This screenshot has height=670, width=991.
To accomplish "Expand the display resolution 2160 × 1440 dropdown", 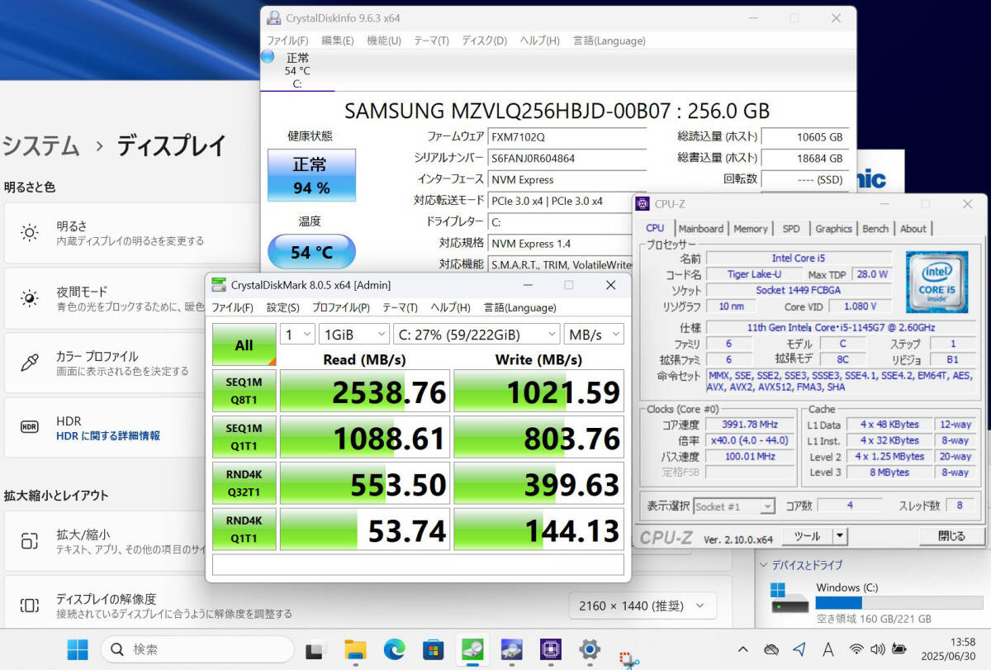I will coord(642,606).
